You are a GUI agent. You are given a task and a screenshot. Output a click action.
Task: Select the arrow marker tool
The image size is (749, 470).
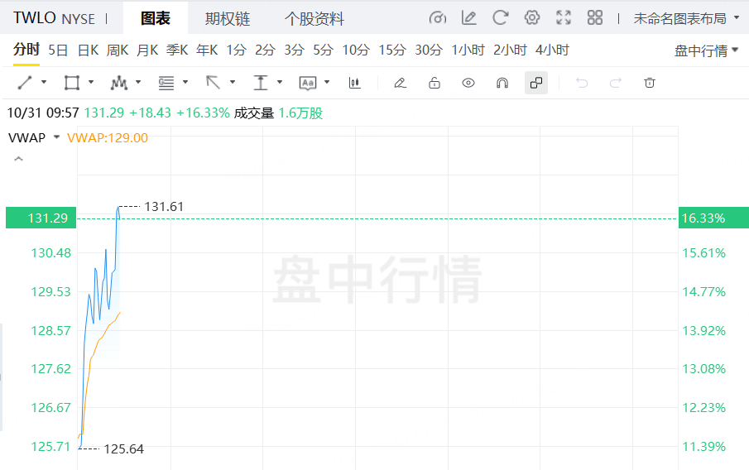213,83
